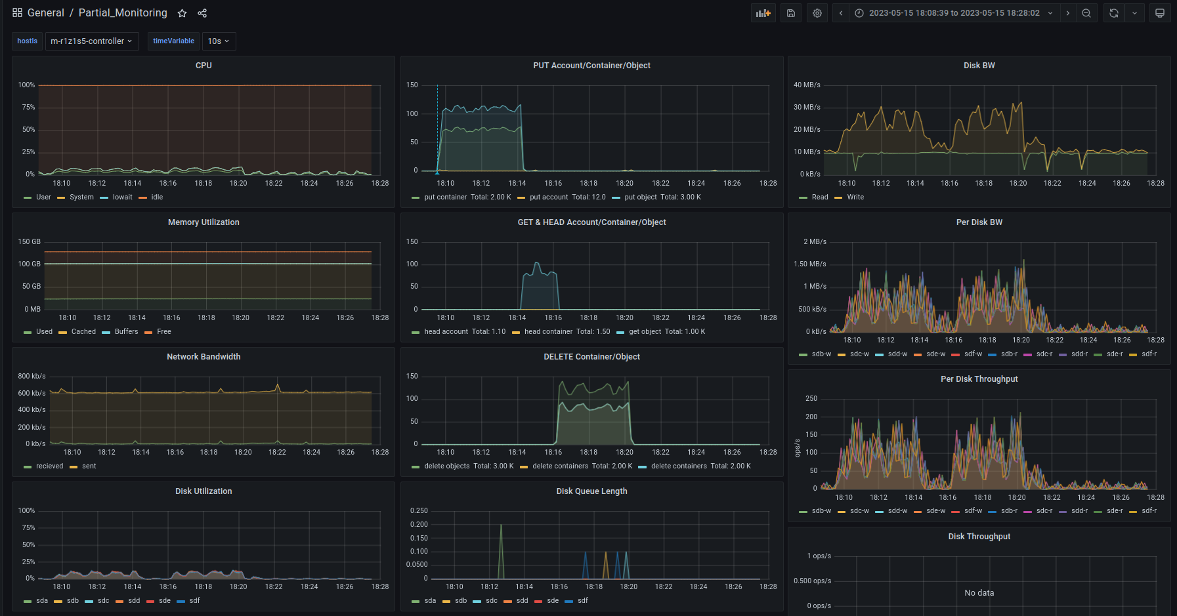Toggle the iowait series in CPU legend
The image size is (1177, 616).
(x=122, y=197)
